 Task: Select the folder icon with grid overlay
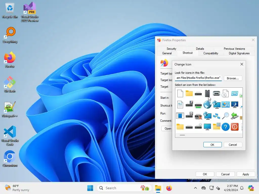(x=217, y=126)
